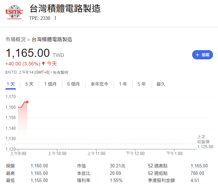Screen dimensions: 218x187
Task: Click the 下午12:00 time axis label
Action: (x=135, y=154)
